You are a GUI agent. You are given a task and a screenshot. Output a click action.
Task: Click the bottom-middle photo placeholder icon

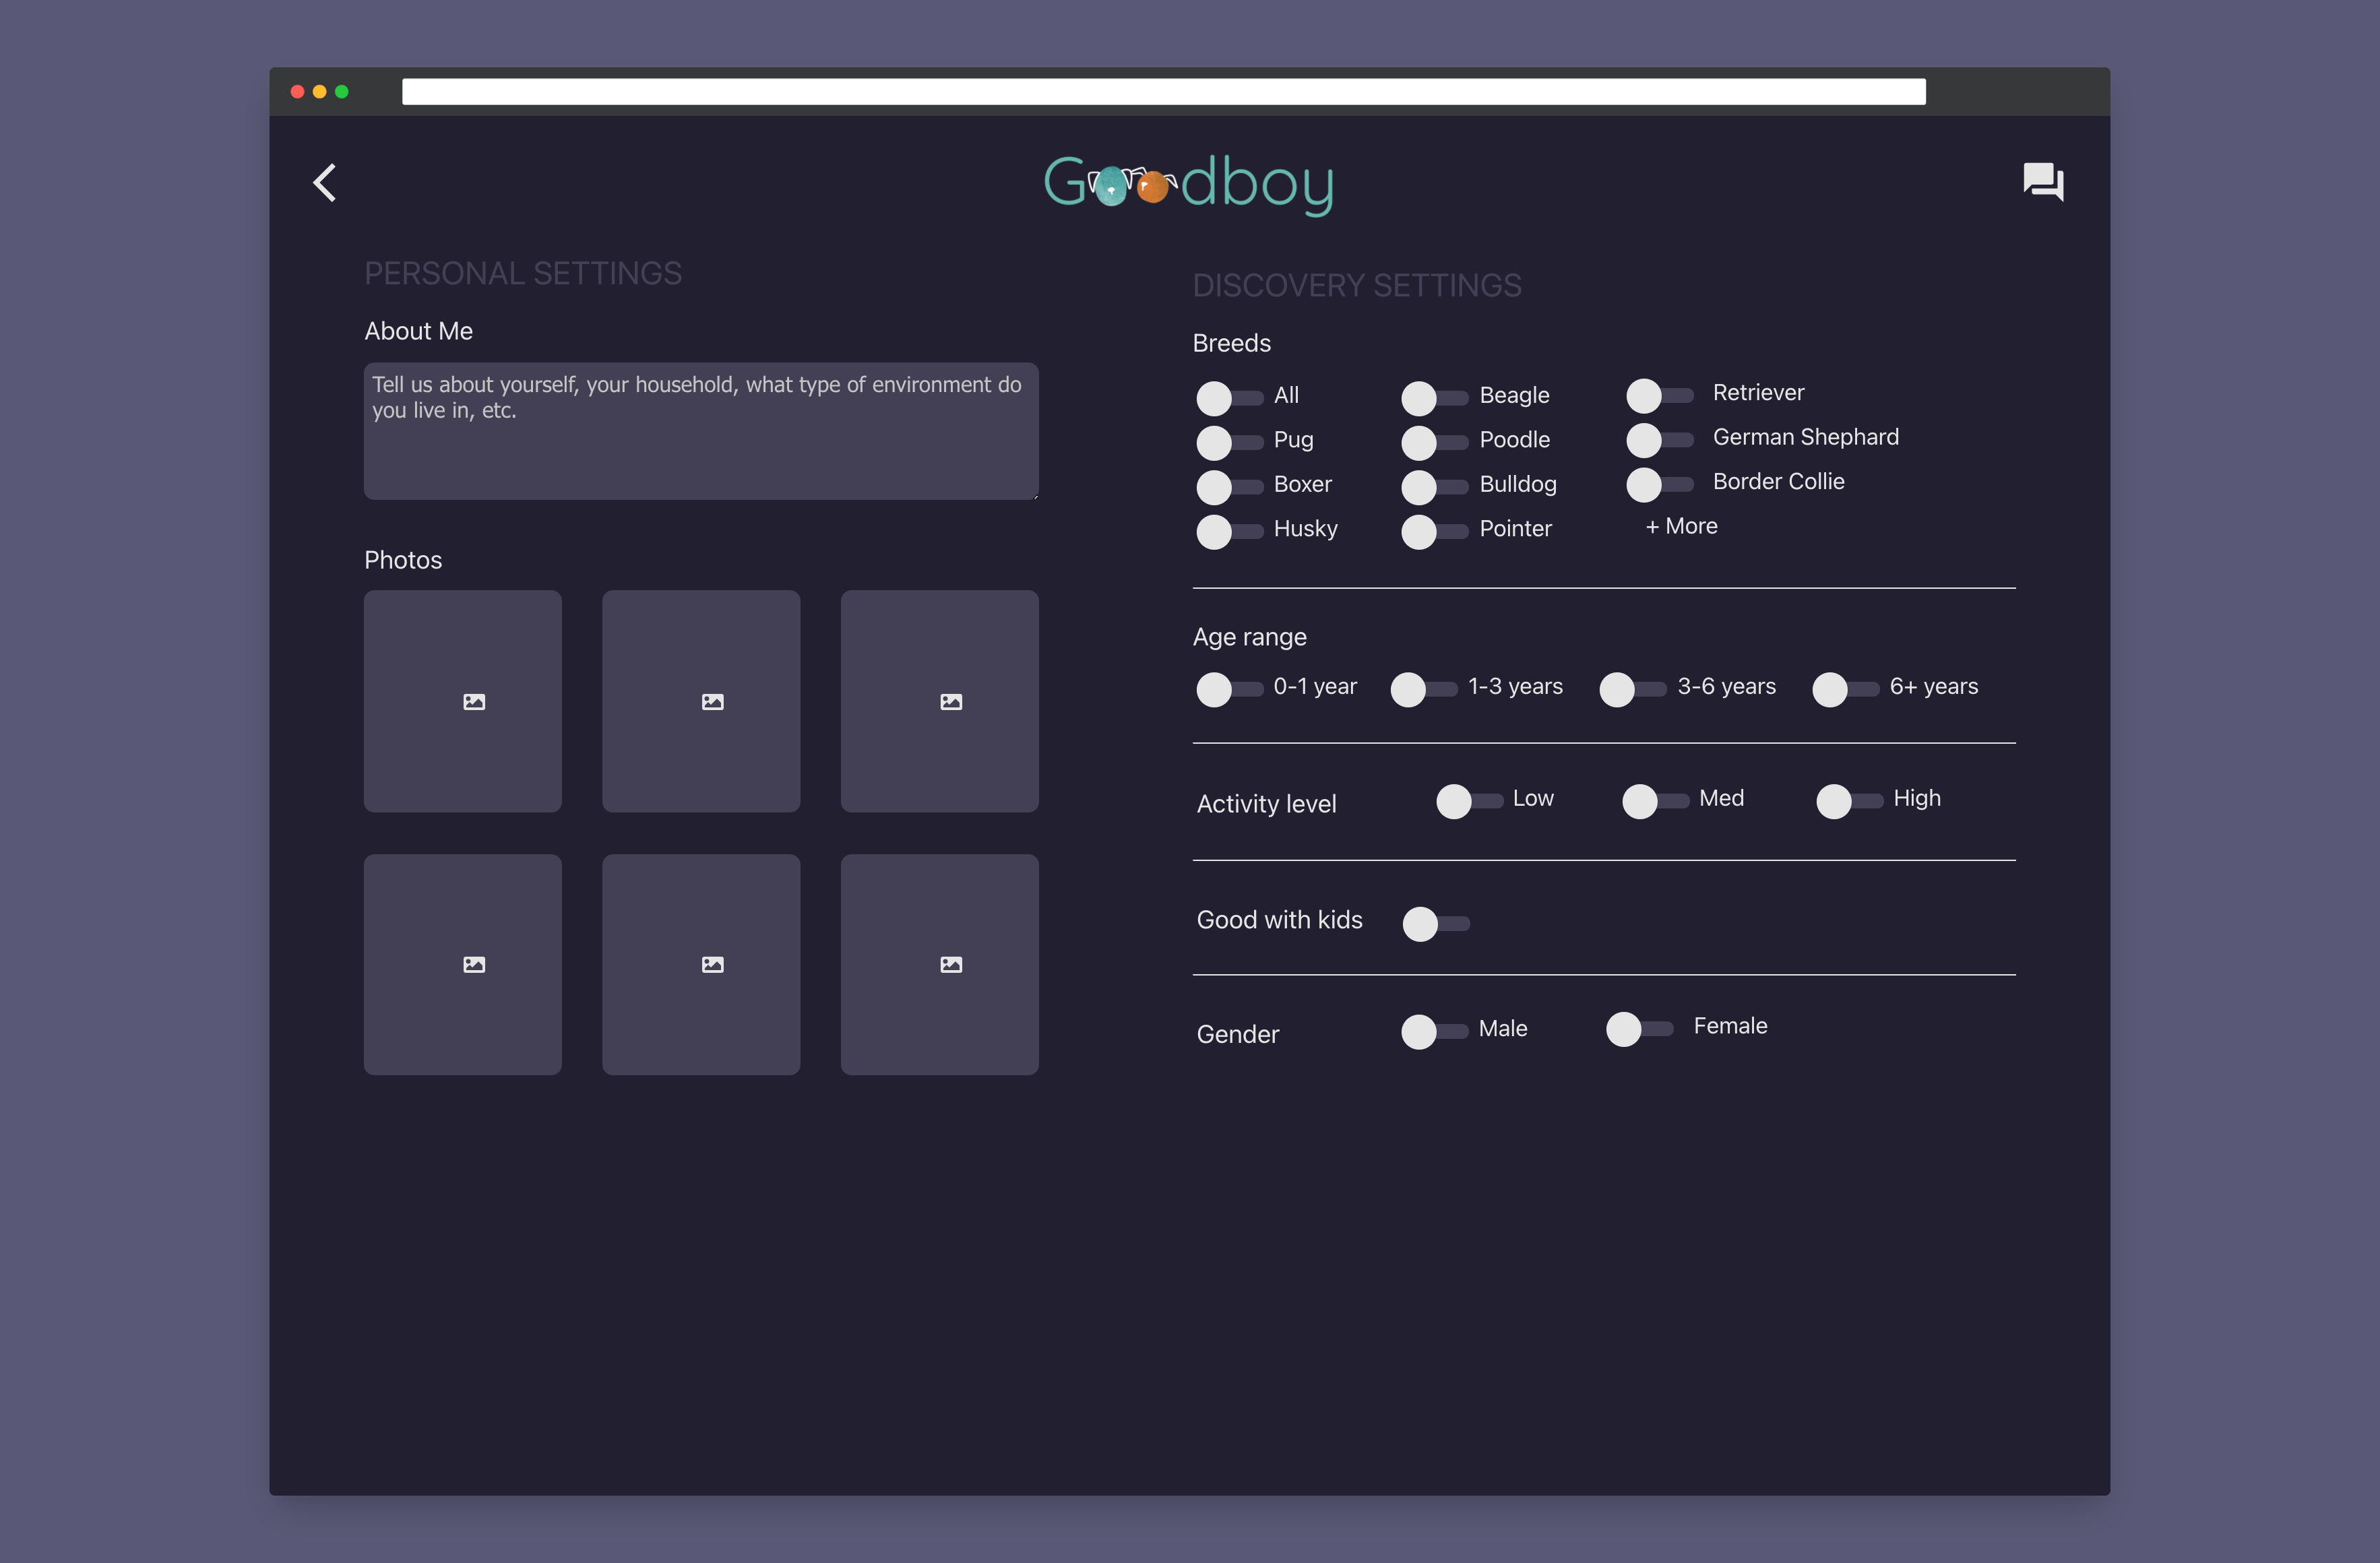(712, 965)
